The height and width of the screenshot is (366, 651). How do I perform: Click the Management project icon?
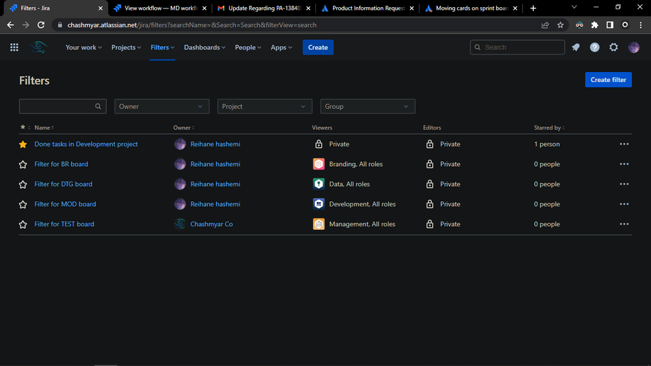(x=319, y=223)
